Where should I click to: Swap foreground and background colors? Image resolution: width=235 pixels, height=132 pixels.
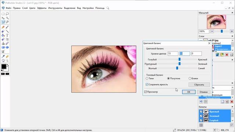pos(8,65)
